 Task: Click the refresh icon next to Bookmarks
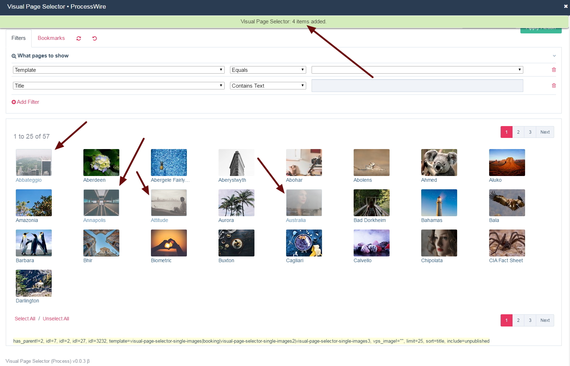click(x=79, y=38)
